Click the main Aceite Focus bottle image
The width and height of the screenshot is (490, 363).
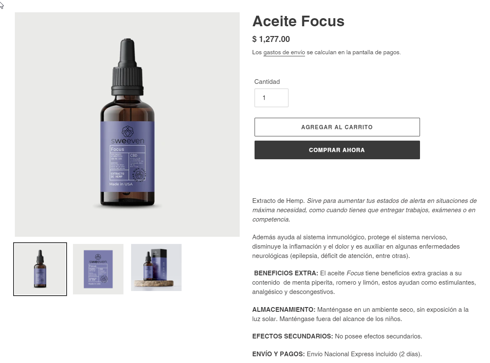[x=127, y=124]
